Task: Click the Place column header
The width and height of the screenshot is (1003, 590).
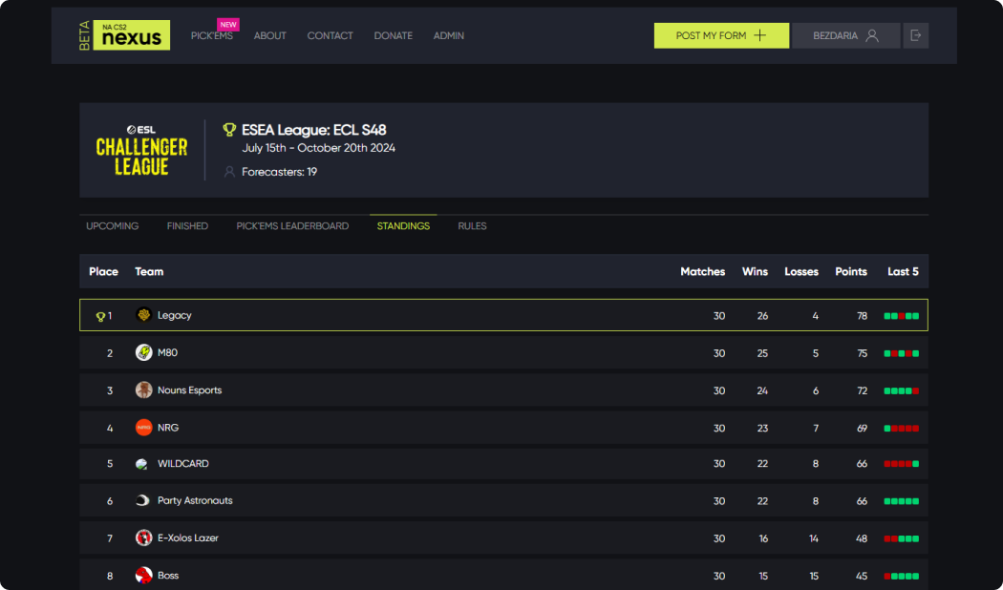Action: click(x=103, y=272)
